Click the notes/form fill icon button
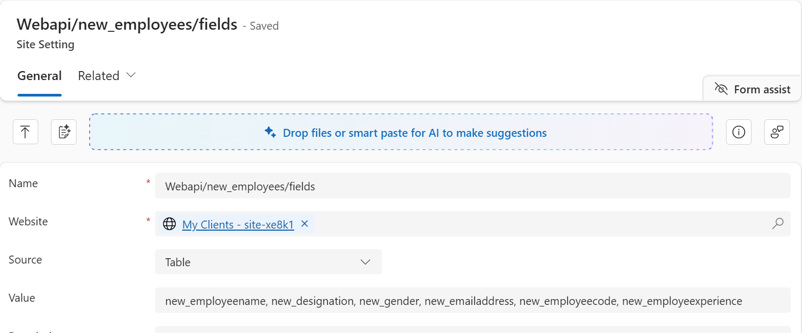The height and width of the screenshot is (333, 802). click(x=64, y=132)
